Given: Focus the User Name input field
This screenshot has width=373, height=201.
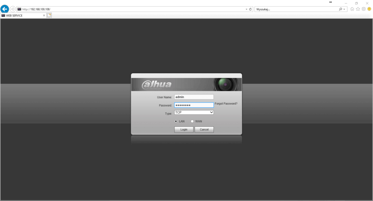Looking at the screenshot, I should tap(194, 97).
